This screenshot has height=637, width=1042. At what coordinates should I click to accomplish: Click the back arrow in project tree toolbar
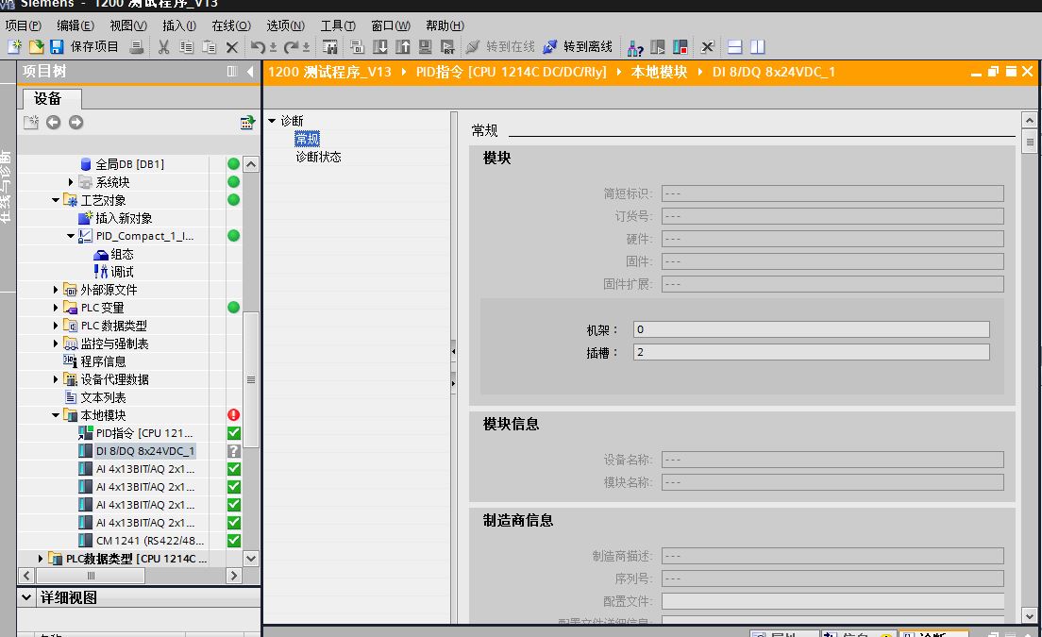pos(53,123)
